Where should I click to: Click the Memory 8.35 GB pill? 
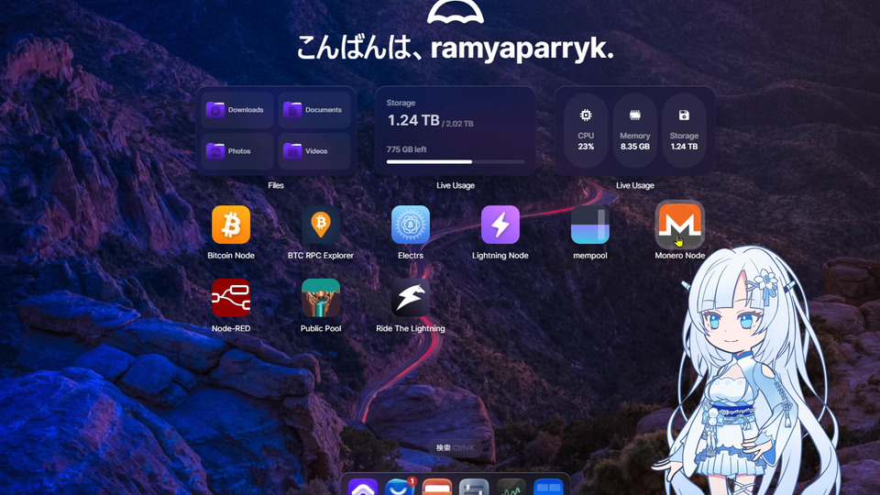634,131
